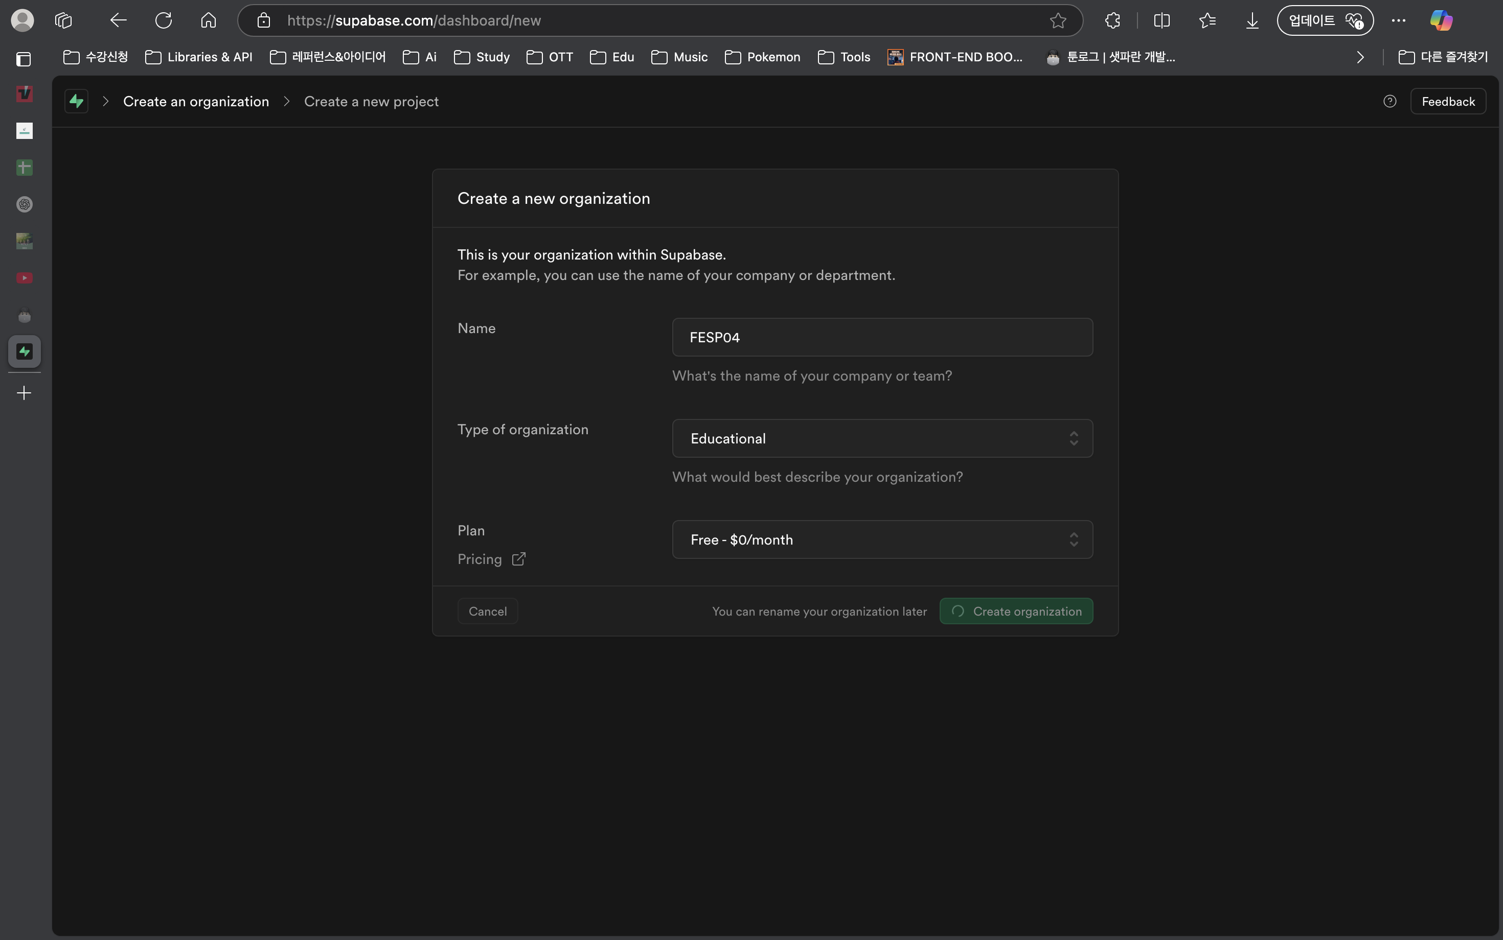1503x940 pixels.
Task: Open the favorites list icon
Action: pyautogui.click(x=1208, y=20)
